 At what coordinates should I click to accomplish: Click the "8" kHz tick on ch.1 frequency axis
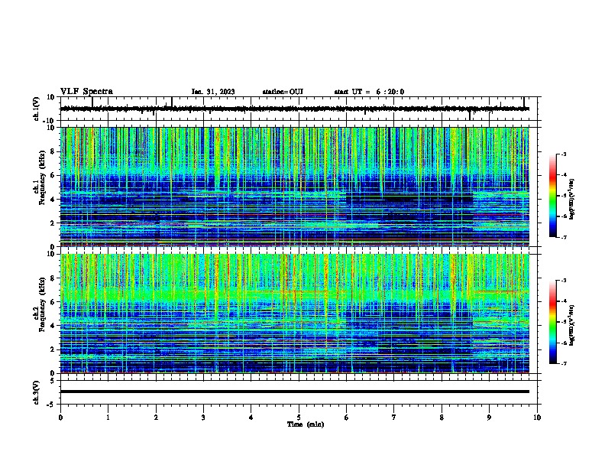tap(53, 151)
